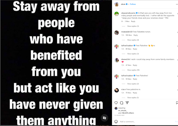This screenshot has height=126, width=178.
Task: Unmute the video with speaker icon
Action: [x=104, y=118]
